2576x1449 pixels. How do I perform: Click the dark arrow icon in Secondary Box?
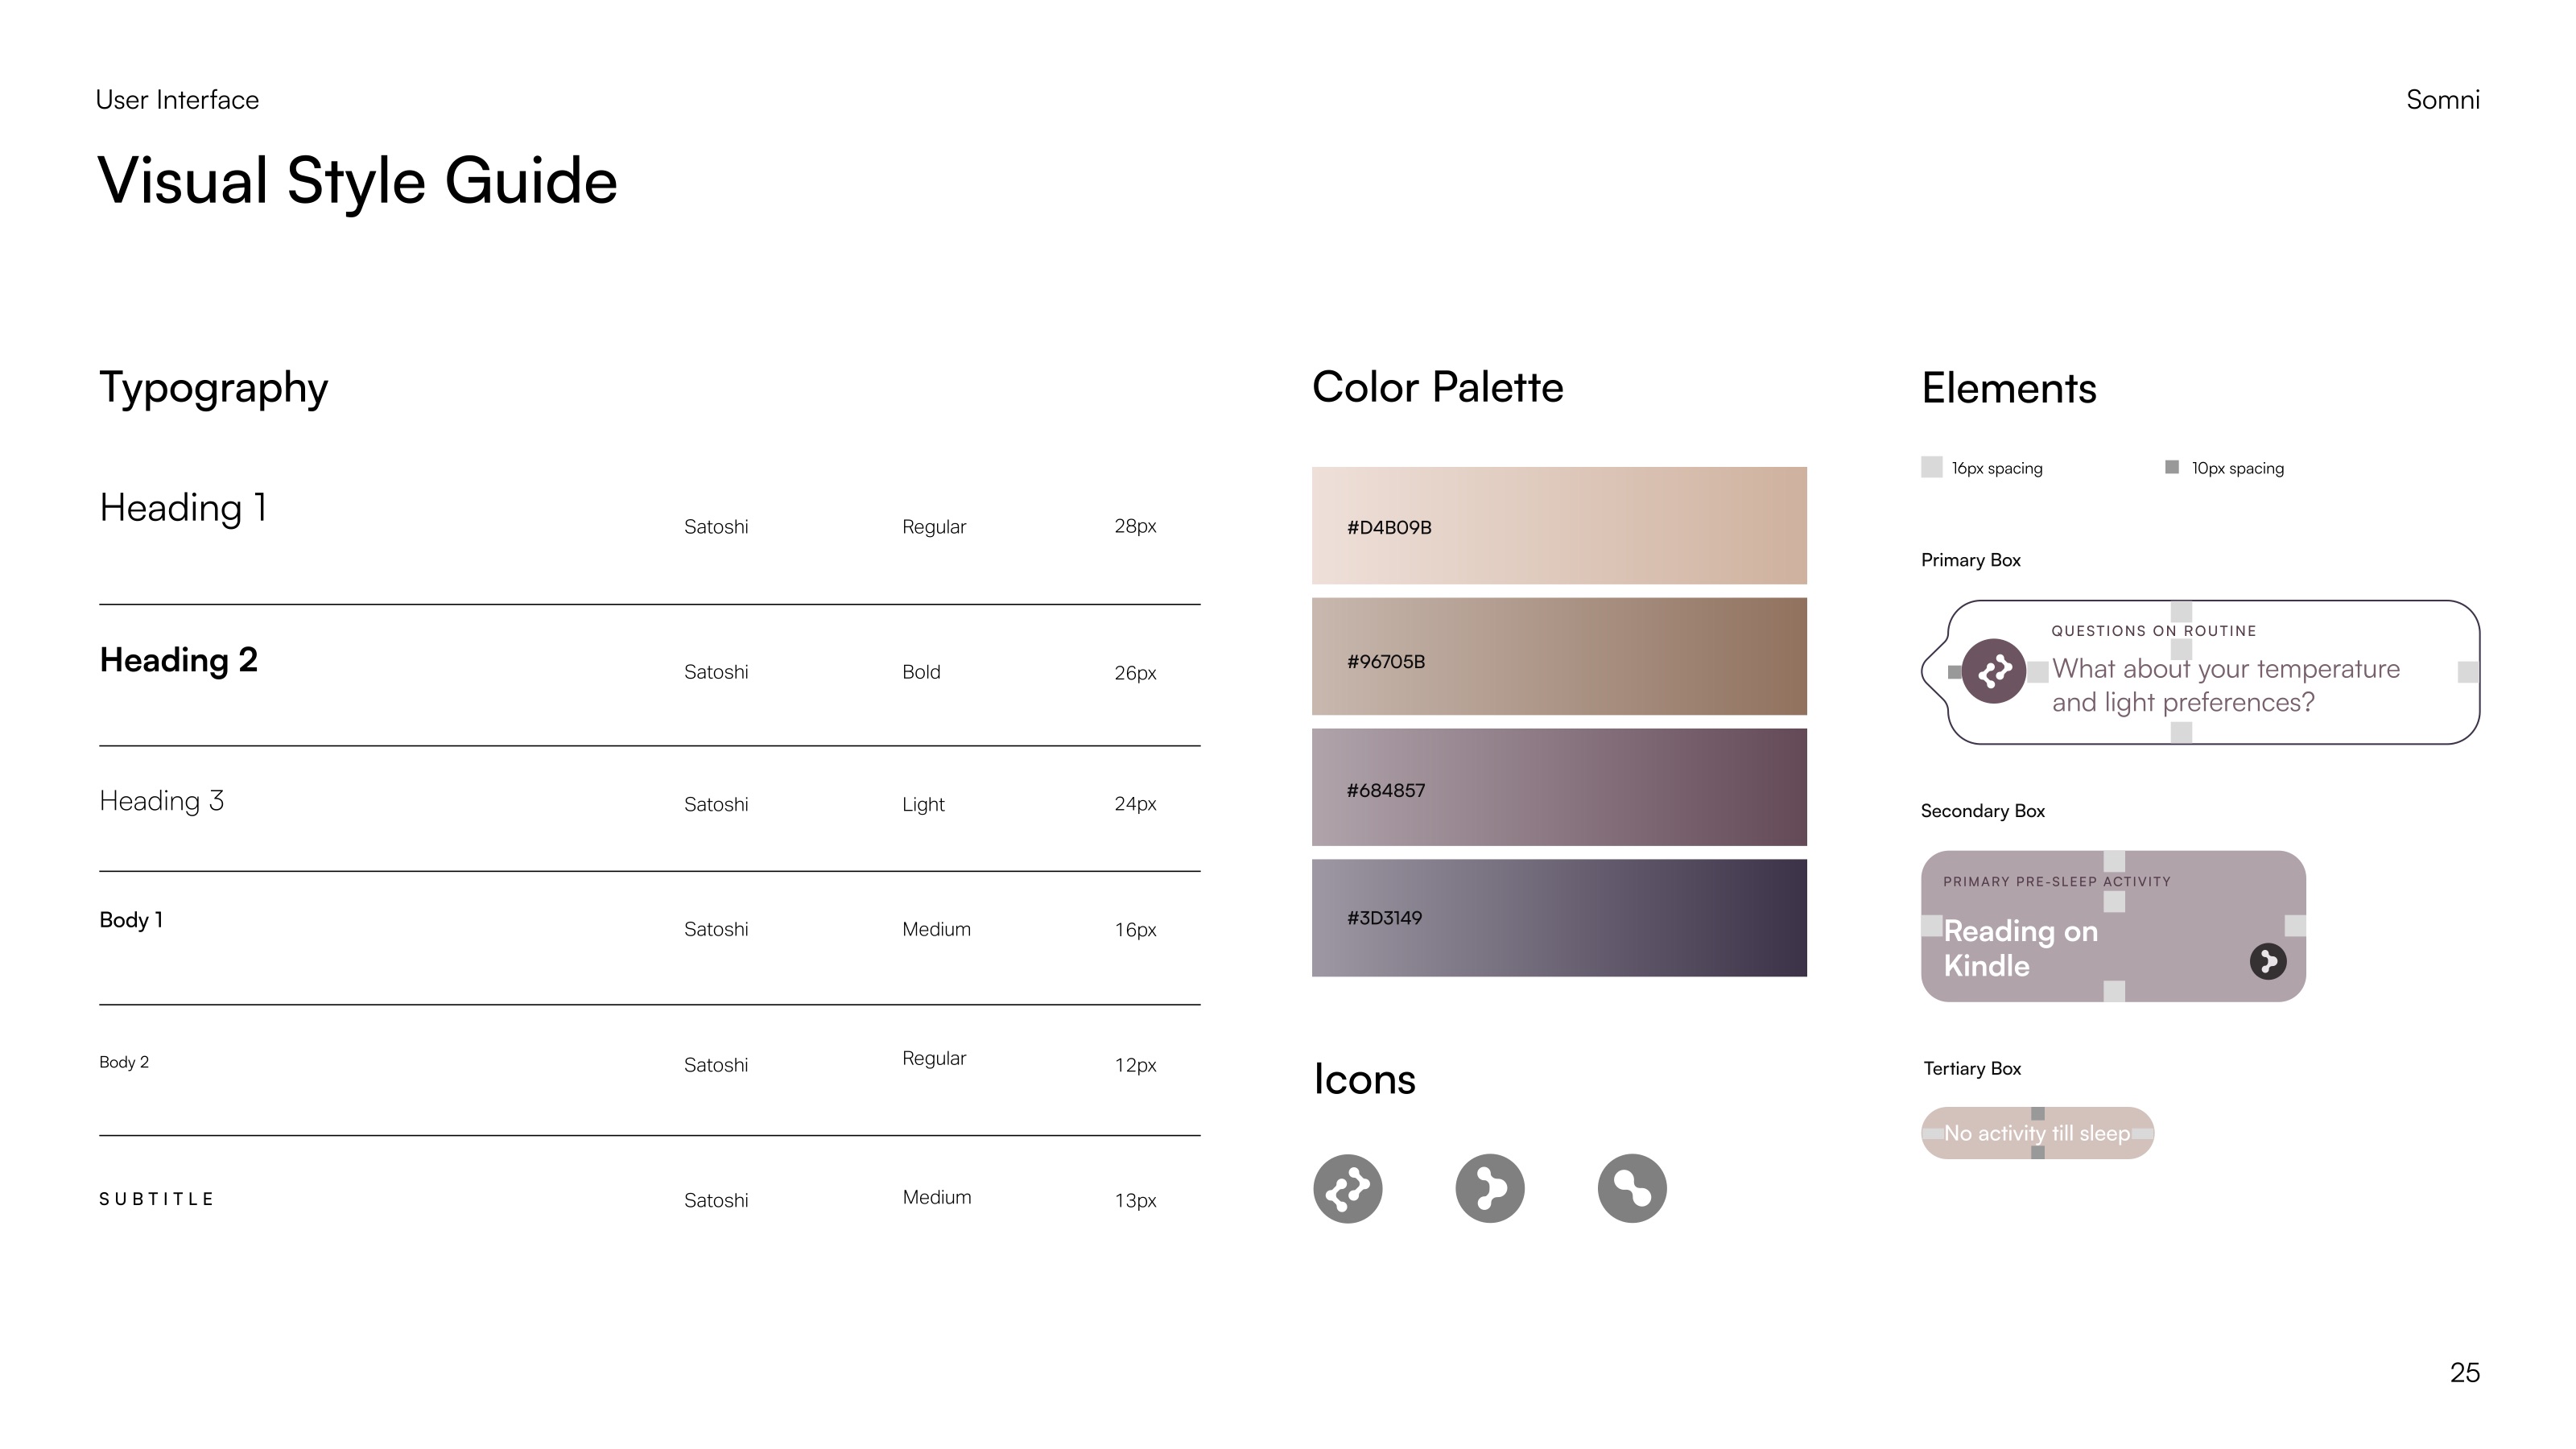(2268, 961)
